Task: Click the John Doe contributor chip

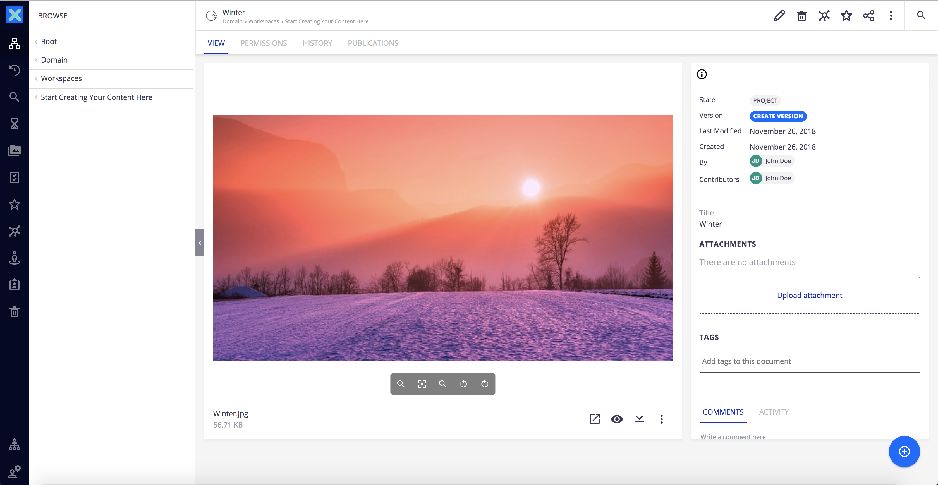Action: pos(772,178)
